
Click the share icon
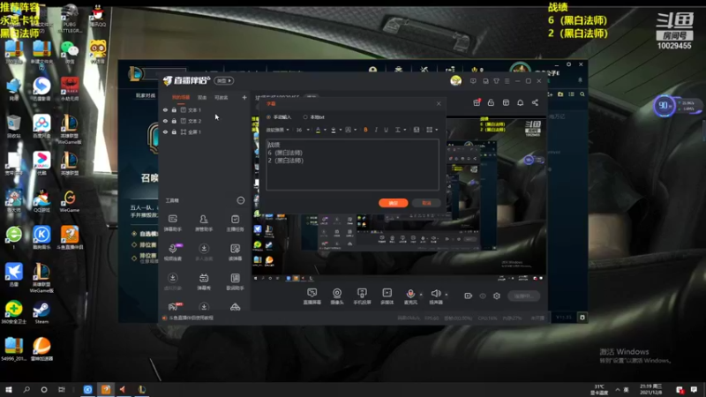click(x=535, y=102)
